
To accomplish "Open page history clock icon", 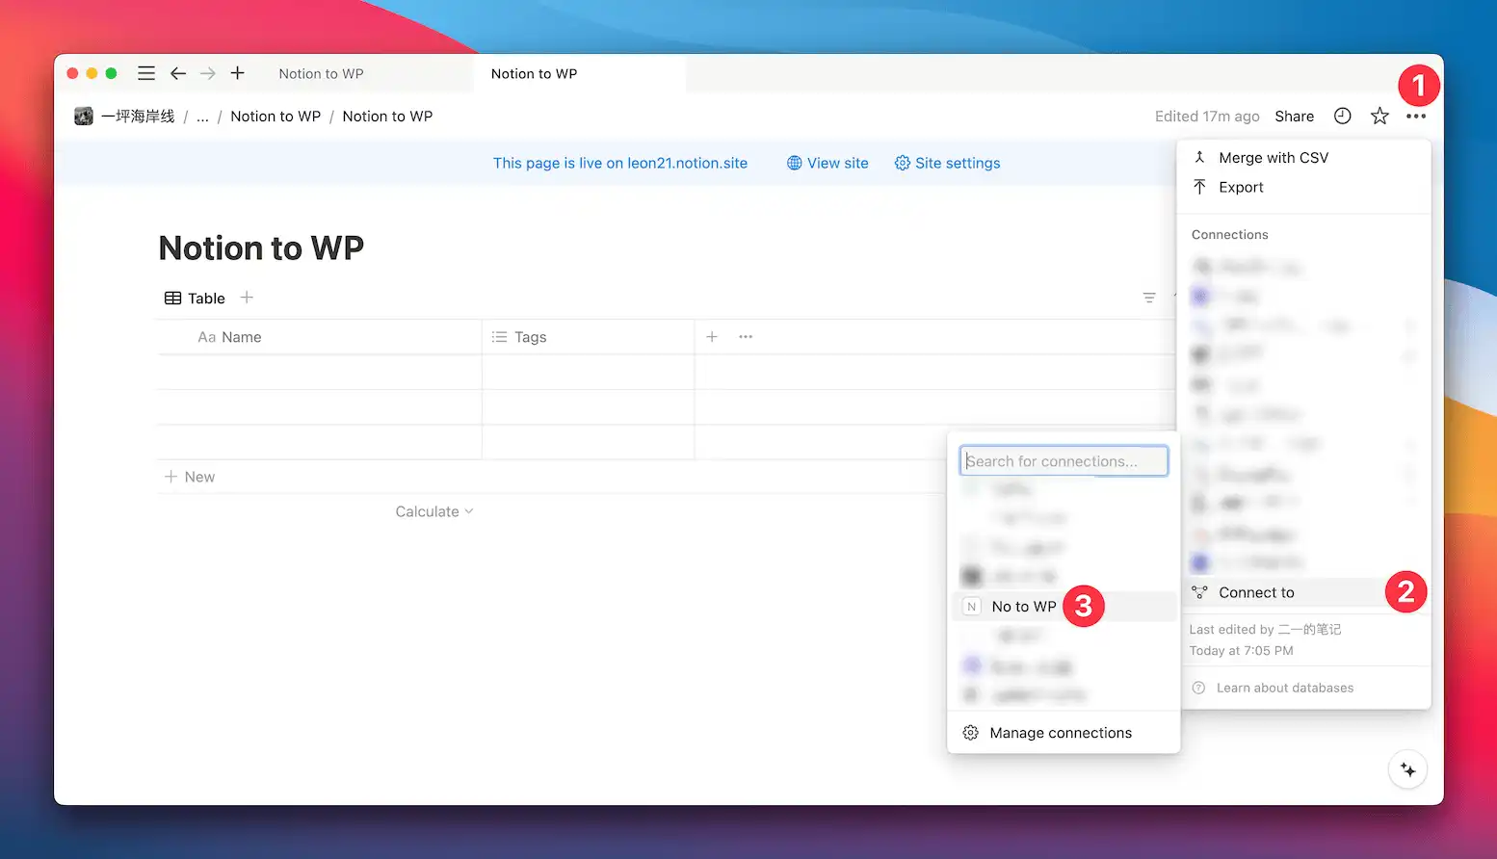I will pos(1342,117).
